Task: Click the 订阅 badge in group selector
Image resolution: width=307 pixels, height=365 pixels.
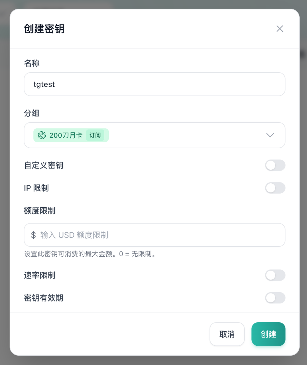Action: point(95,135)
